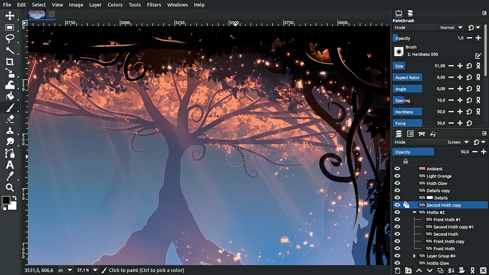Hide the Moth Glow layer

tap(397, 183)
